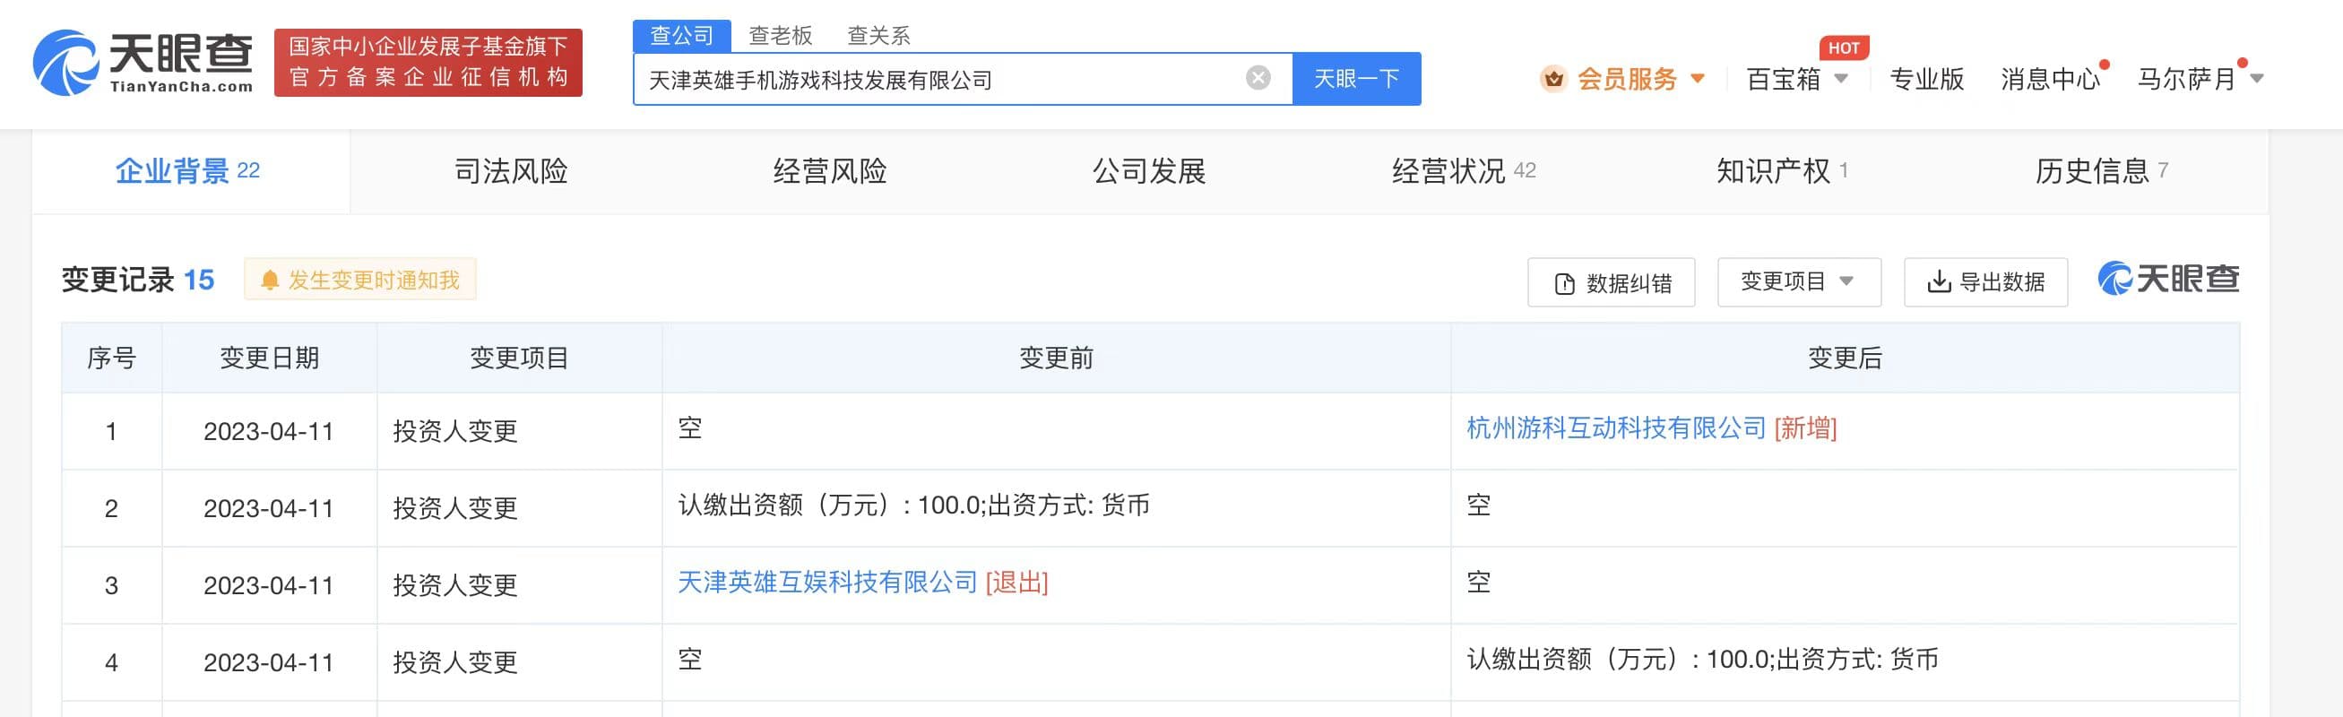This screenshot has width=2343, height=717.
Task: Click the date cell in row 1
Action: tap(269, 431)
